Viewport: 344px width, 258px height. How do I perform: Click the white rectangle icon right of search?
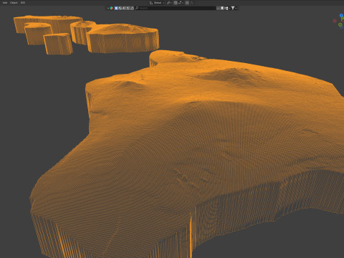click(x=222, y=8)
